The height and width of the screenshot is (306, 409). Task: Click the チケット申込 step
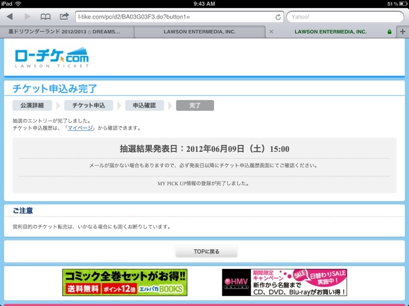pos(88,105)
